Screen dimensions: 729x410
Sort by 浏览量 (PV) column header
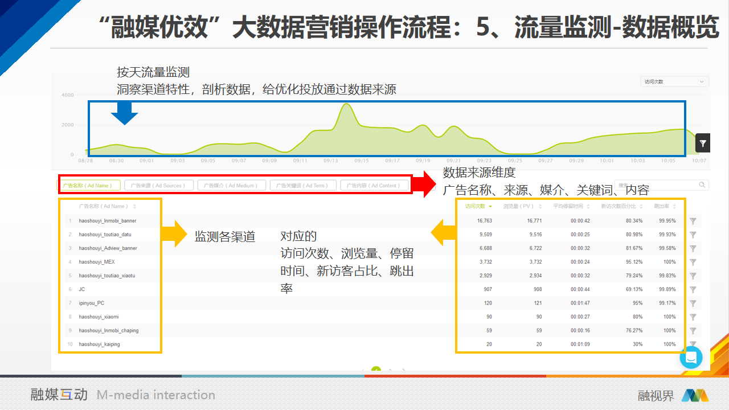[x=518, y=206]
